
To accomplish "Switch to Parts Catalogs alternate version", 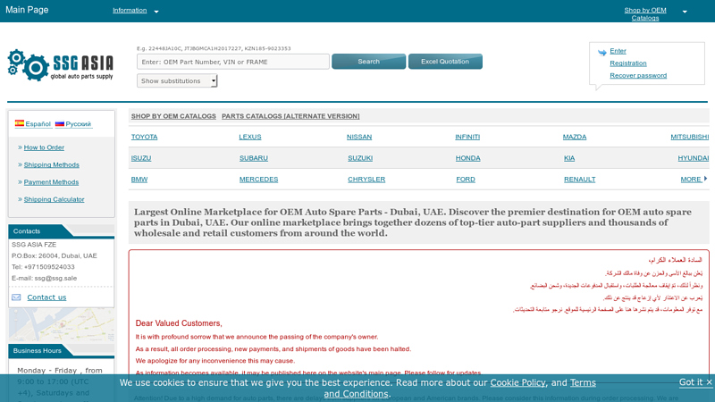I will (x=290, y=116).
